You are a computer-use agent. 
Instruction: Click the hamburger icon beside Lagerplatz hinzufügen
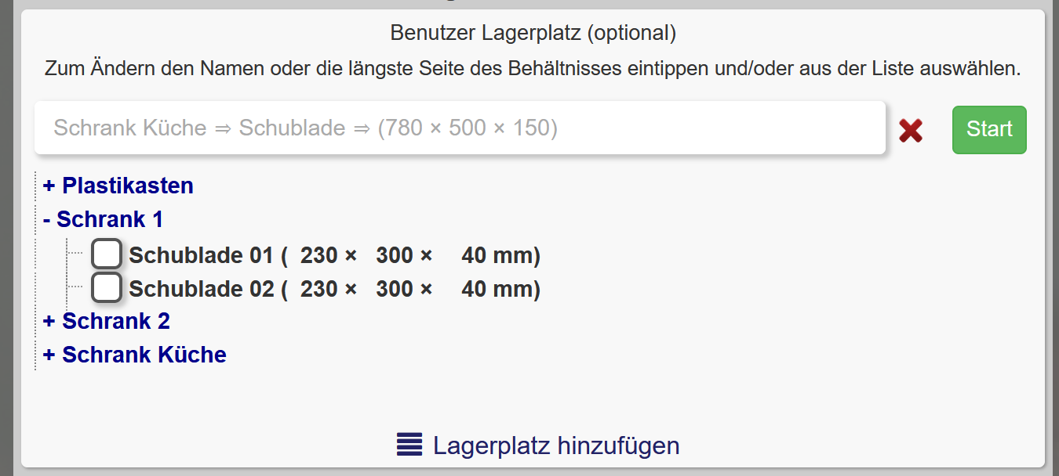pos(409,444)
